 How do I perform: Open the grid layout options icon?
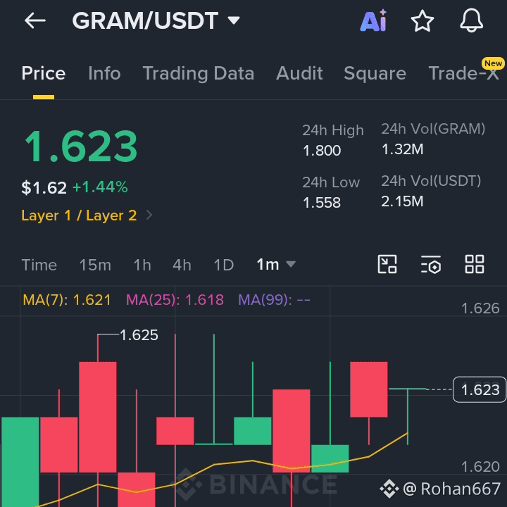point(475,264)
